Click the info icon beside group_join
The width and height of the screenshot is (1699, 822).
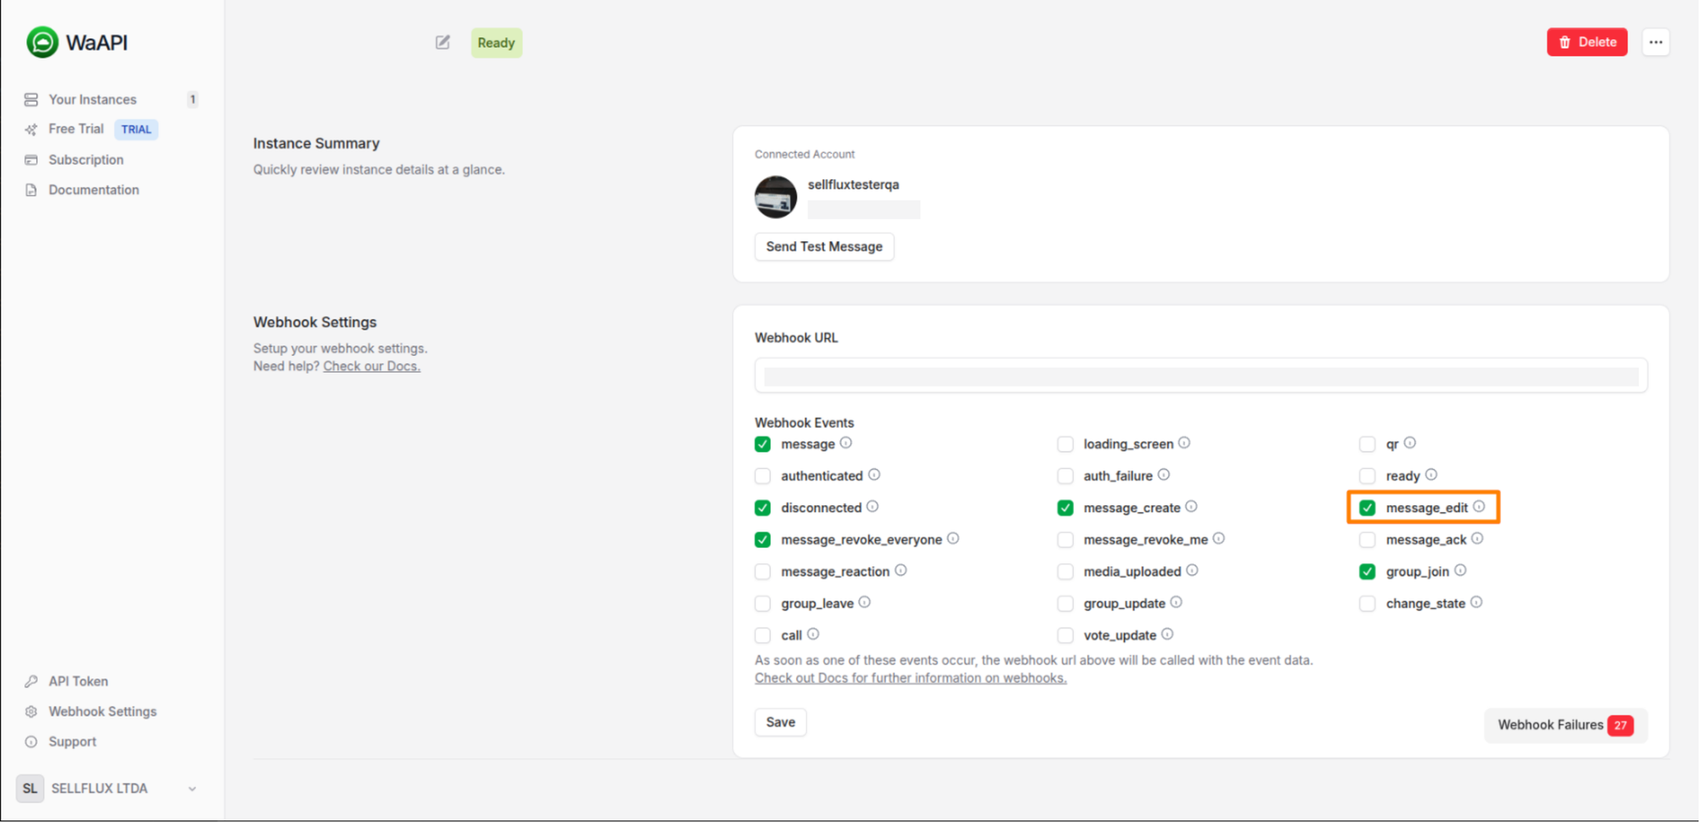pyautogui.click(x=1460, y=571)
